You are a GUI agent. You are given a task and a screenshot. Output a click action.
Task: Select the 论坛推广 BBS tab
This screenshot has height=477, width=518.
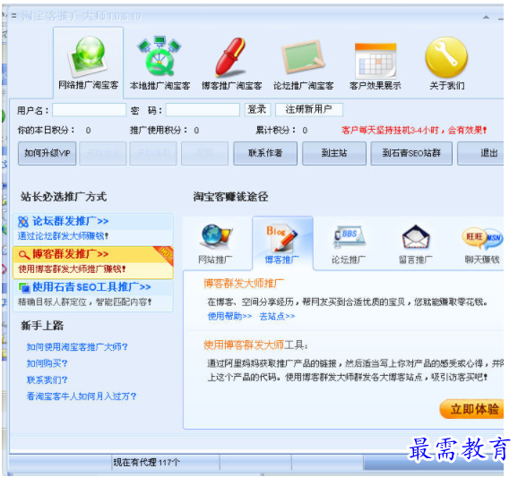click(349, 243)
